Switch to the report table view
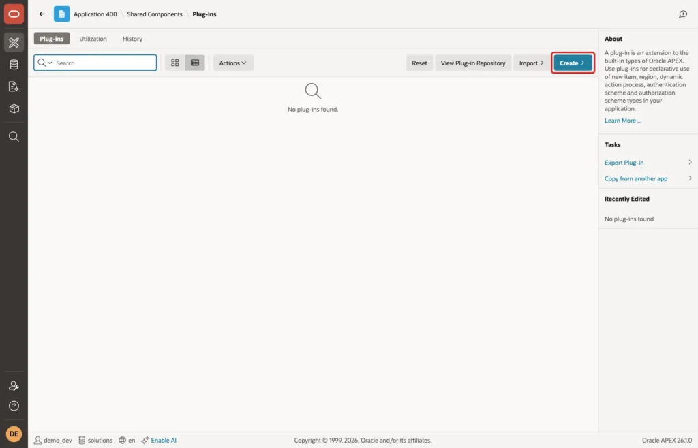This screenshot has width=698, height=448. tap(195, 63)
